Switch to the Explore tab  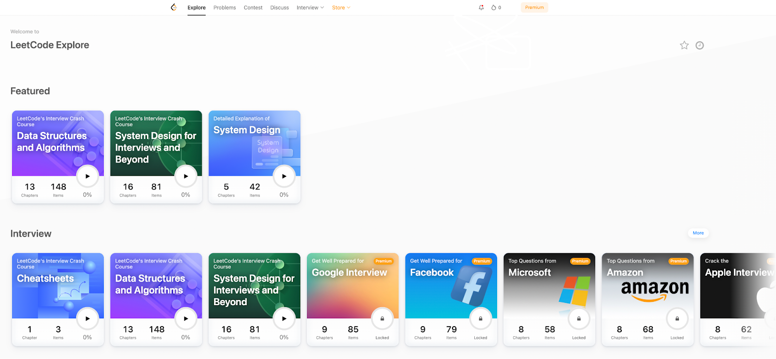(x=196, y=8)
